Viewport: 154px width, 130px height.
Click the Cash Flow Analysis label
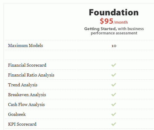[x=27, y=104]
